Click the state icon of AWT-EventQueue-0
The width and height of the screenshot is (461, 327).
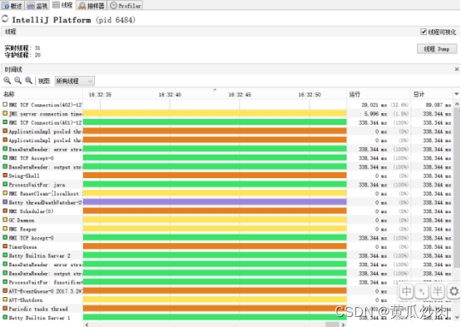pyautogui.click(x=5, y=290)
